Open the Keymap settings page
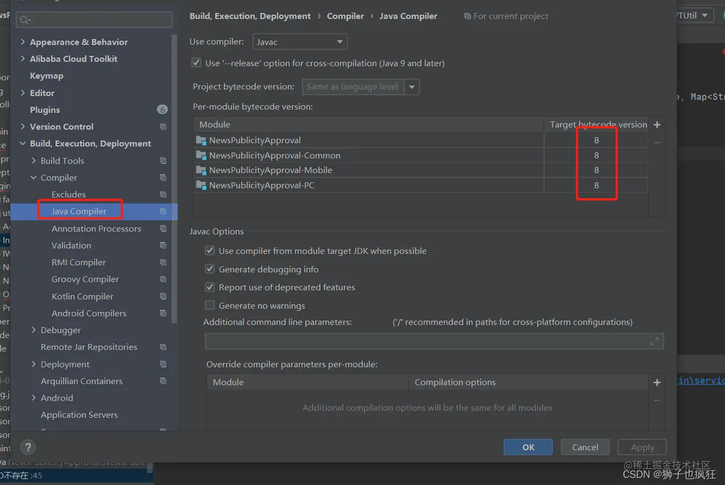 (x=47, y=76)
